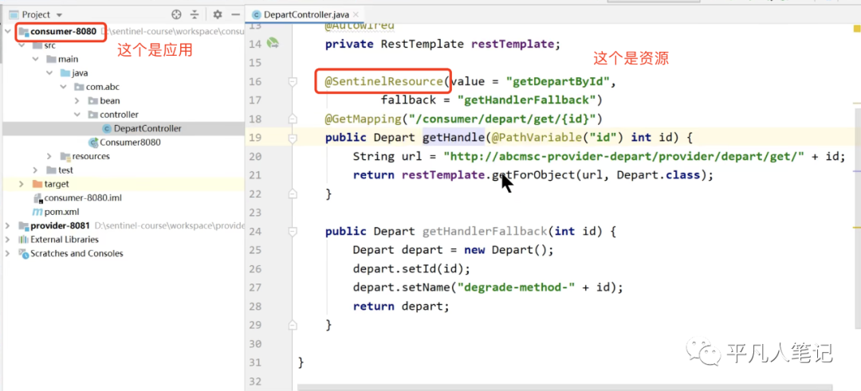The image size is (861, 391).
Task: Click the Consumer8080 Spring Boot class icon
Action: pos(93,143)
